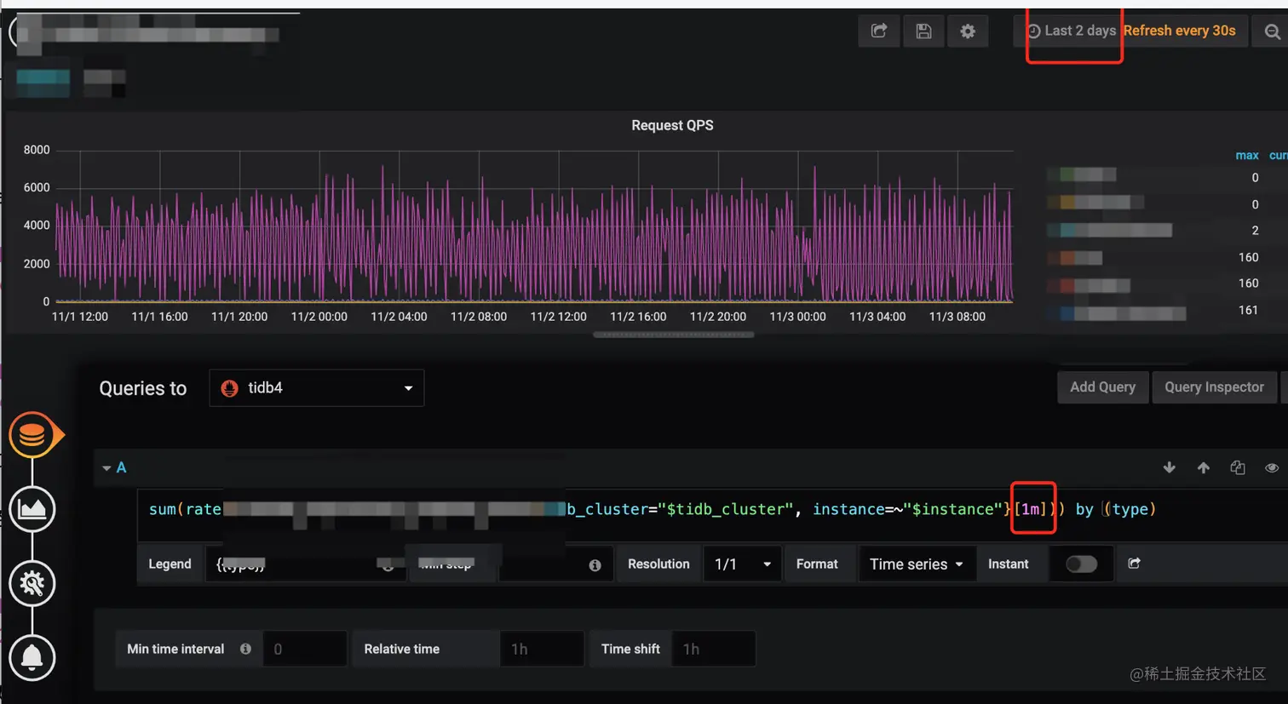Image resolution: width=1288 pixels, height=704 pixels.
Task: Open Resolution 1/1 dropdown
Action: (743, 564)
